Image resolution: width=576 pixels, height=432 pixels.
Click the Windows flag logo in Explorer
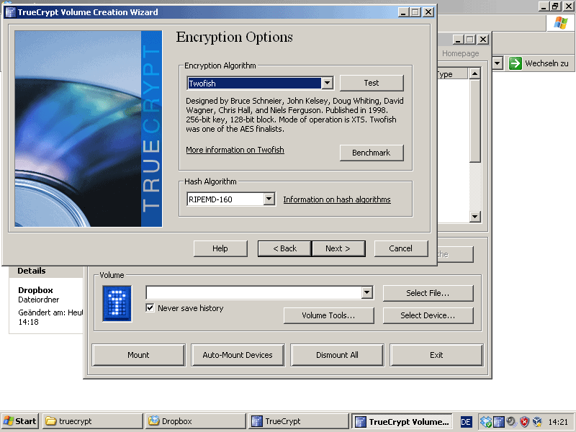coord(561,23)
